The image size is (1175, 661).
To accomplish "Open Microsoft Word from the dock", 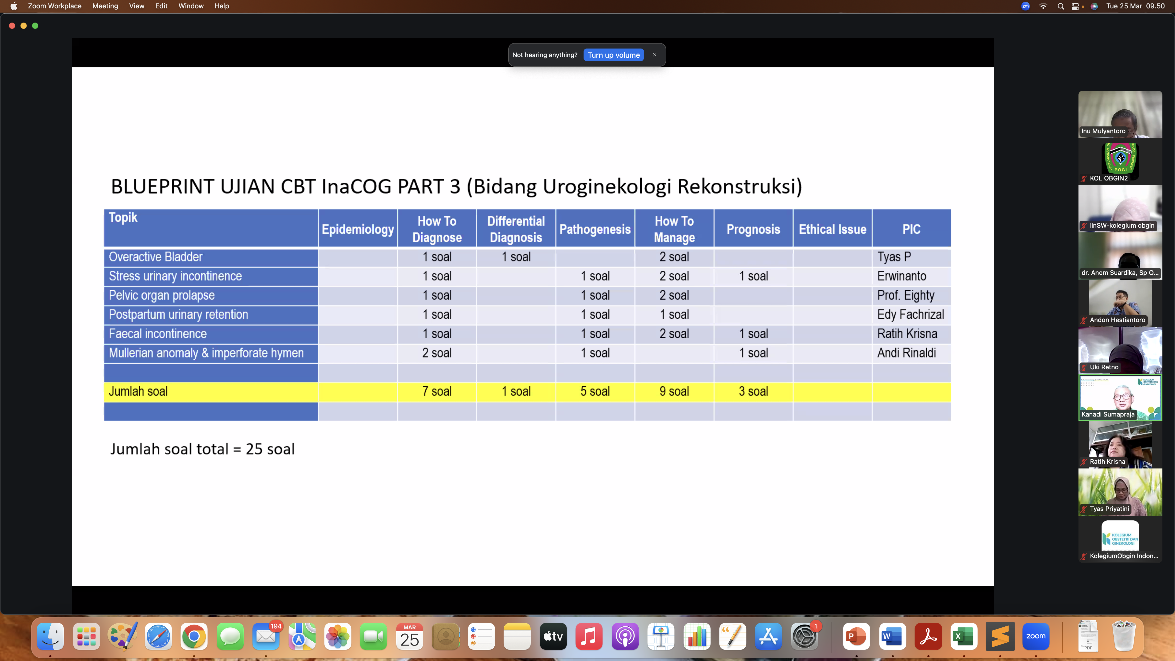I will 892,636.
